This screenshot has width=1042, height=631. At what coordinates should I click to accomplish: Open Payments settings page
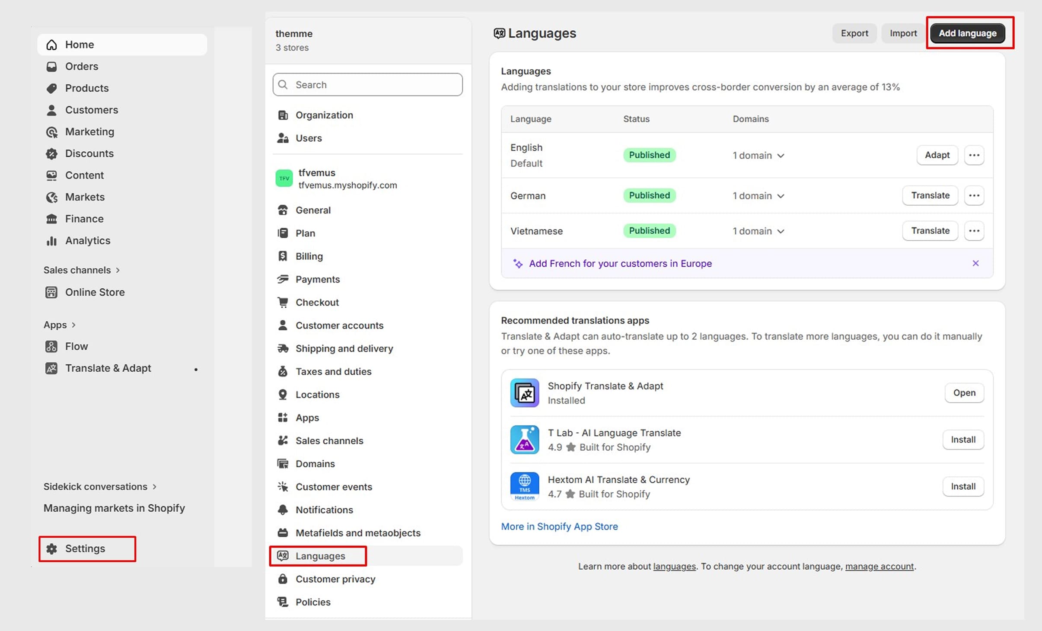[367, 279]
